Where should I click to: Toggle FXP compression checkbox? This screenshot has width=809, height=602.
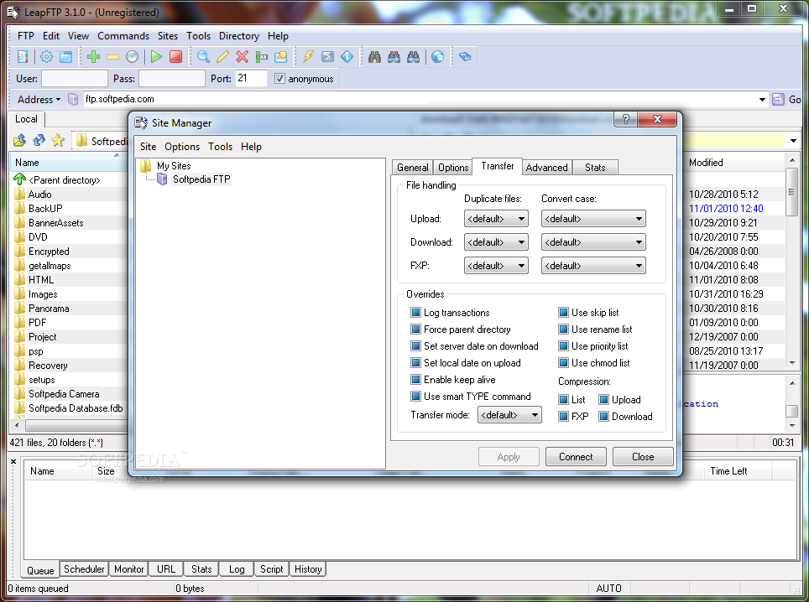point(563,417)
